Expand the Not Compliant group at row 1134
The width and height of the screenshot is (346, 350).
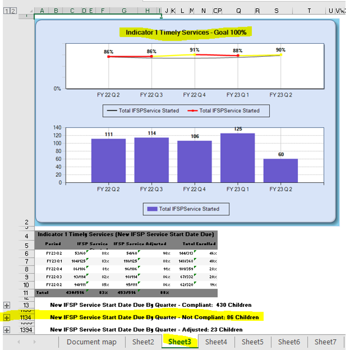tap(7, 317)
